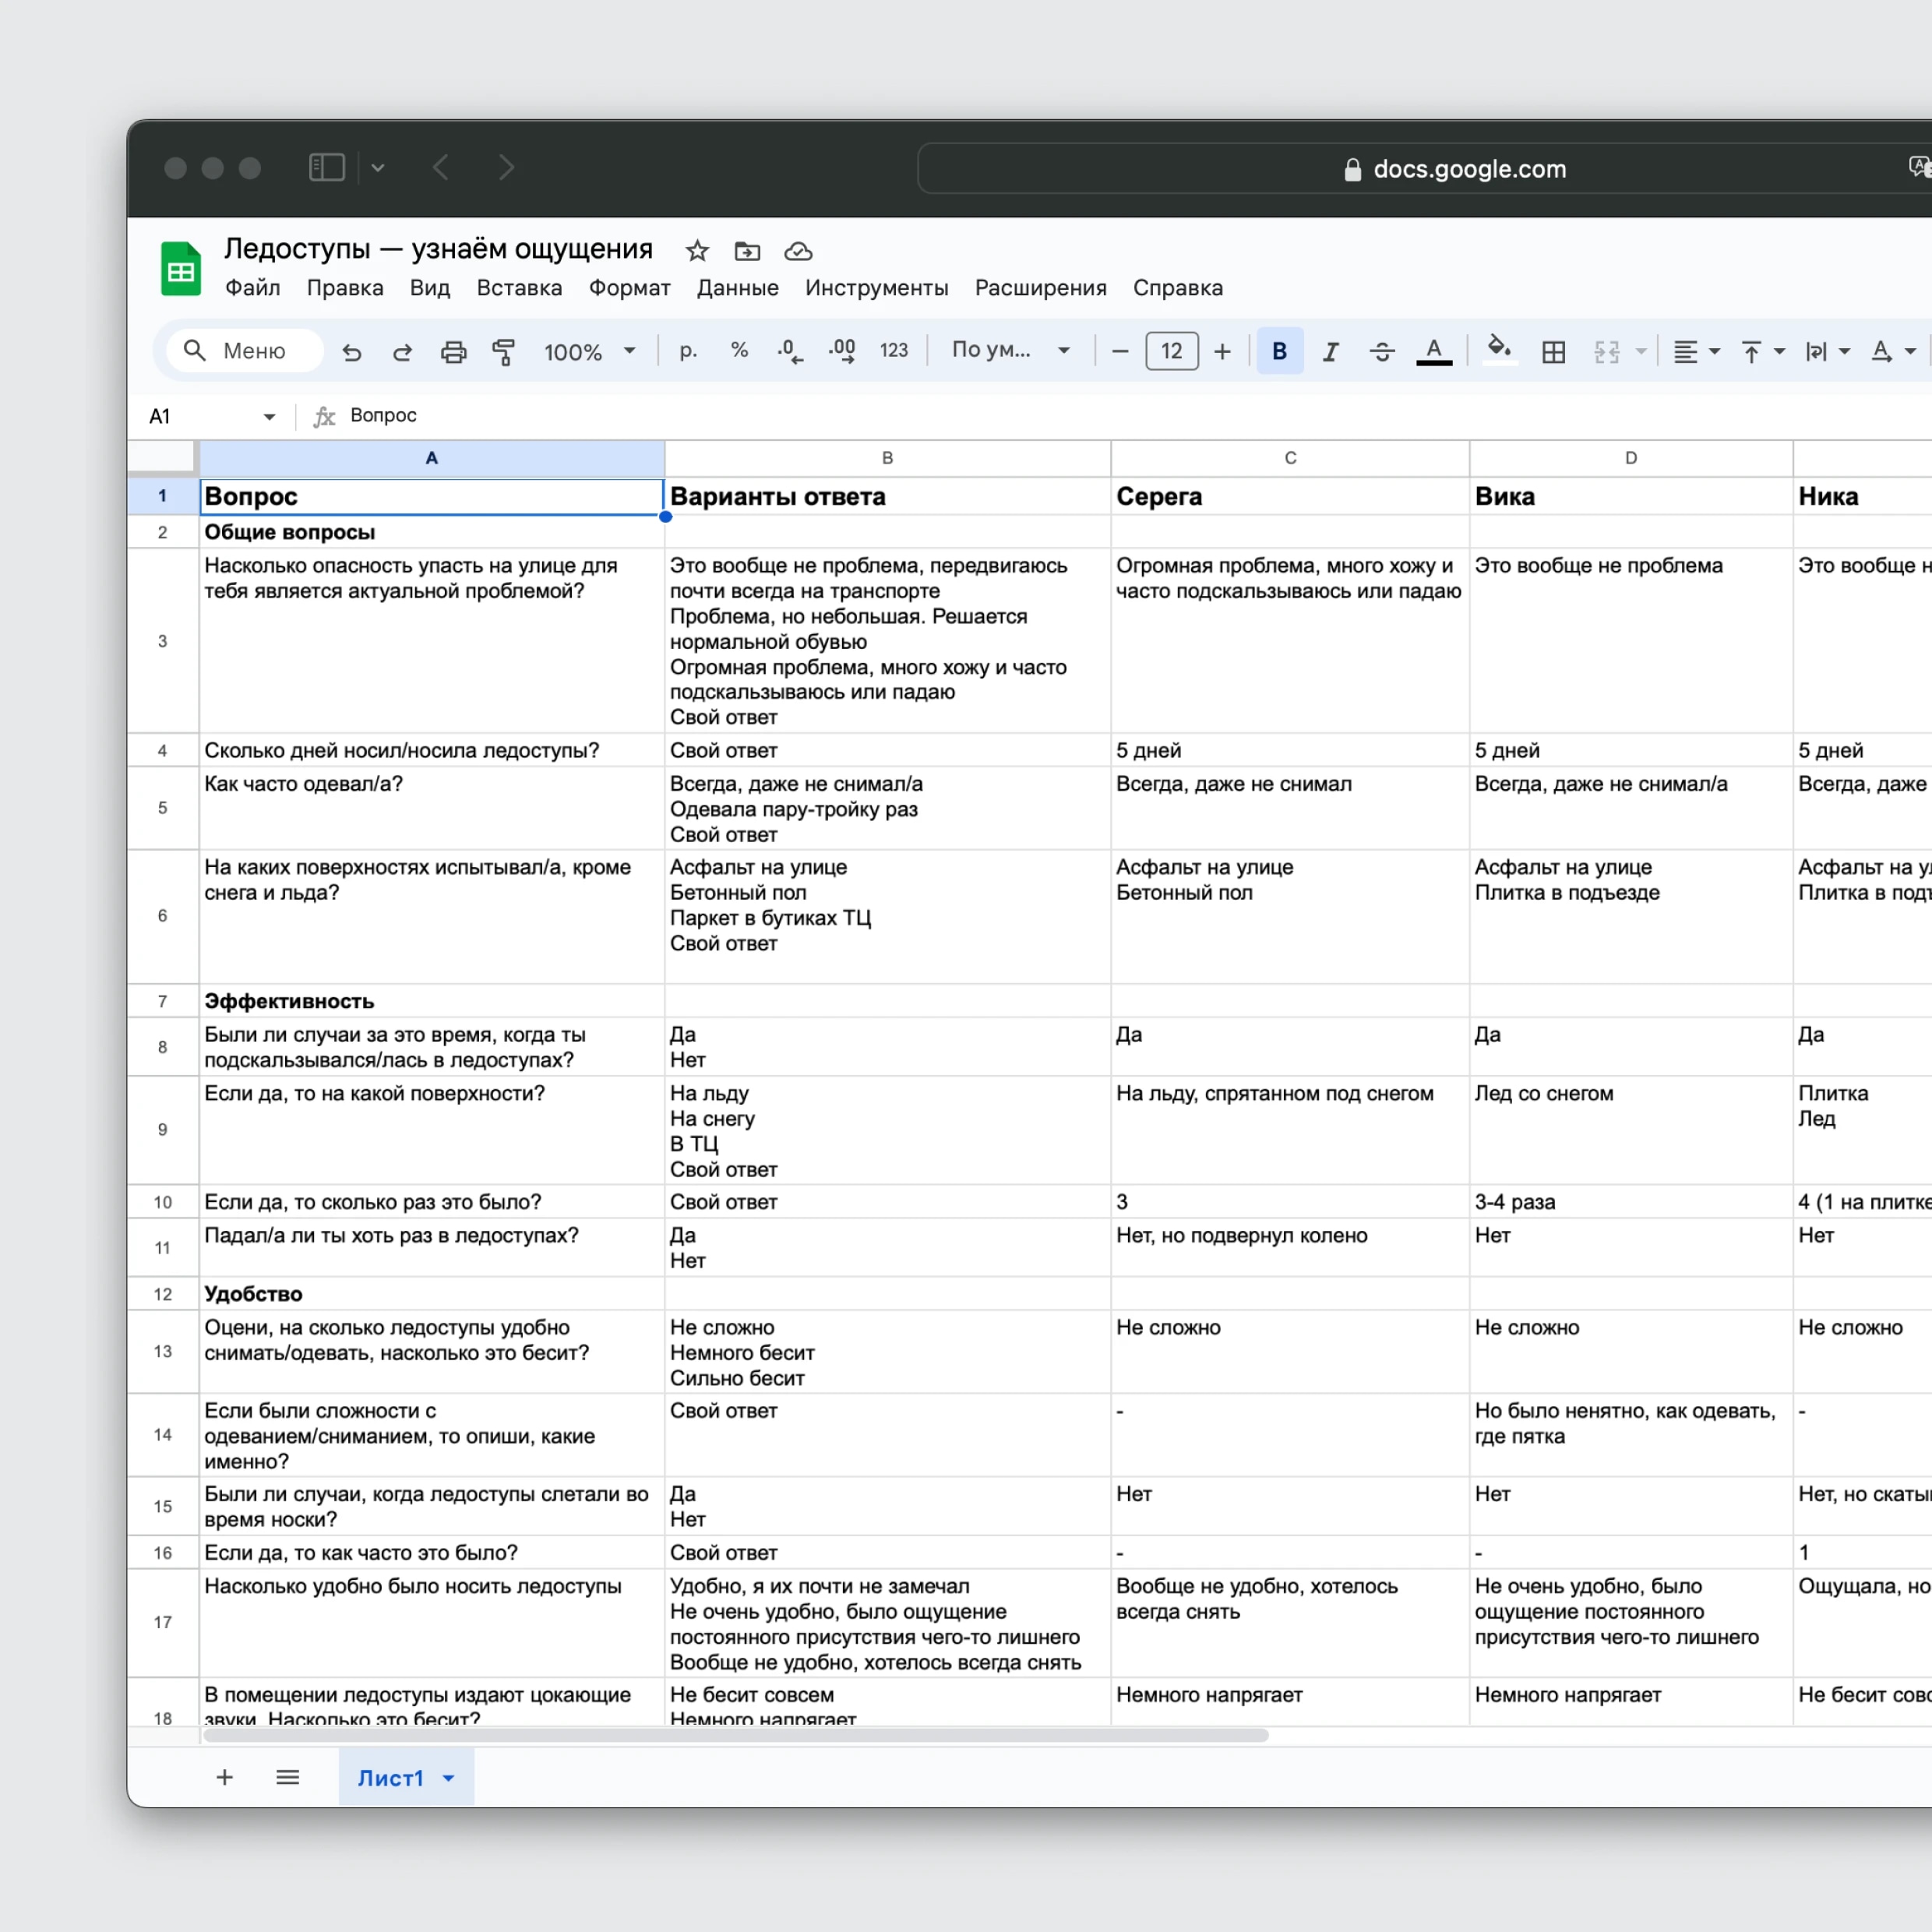Viewport: 1932px width, 1932px height.
Task: Open the font family dropdown
Action: tap(1010, 350)
